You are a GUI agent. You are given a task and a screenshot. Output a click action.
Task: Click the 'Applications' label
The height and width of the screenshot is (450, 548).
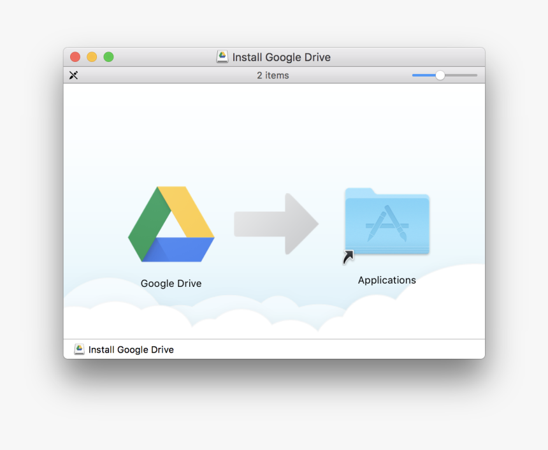point(387,280)
